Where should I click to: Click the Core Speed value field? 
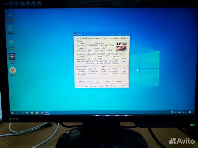pos(92,69)
